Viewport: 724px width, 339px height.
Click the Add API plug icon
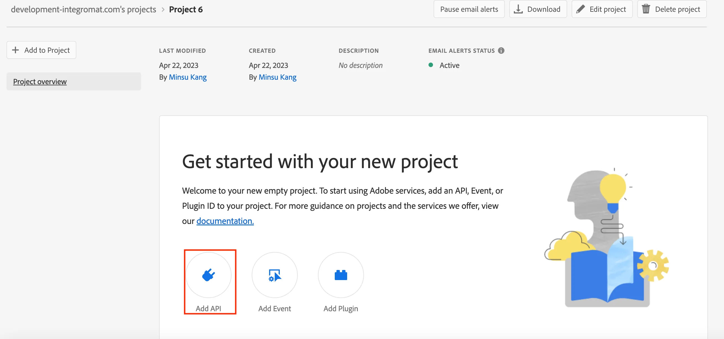pos(208,275)
